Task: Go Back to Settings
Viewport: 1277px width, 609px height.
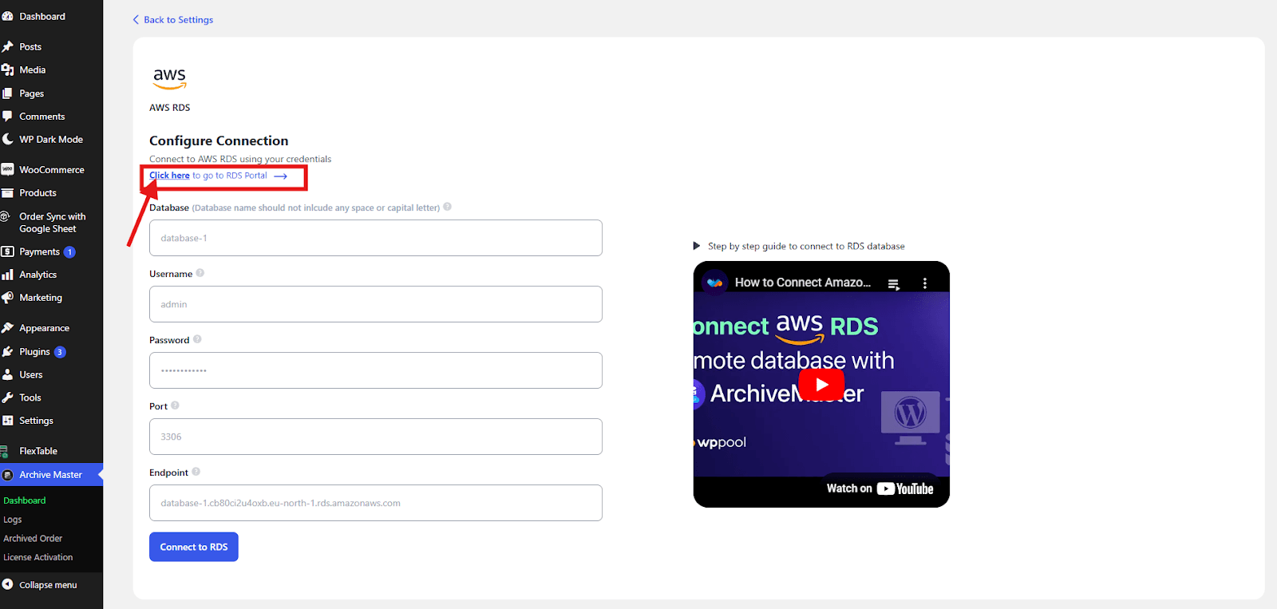Action: tap(173, 19)
